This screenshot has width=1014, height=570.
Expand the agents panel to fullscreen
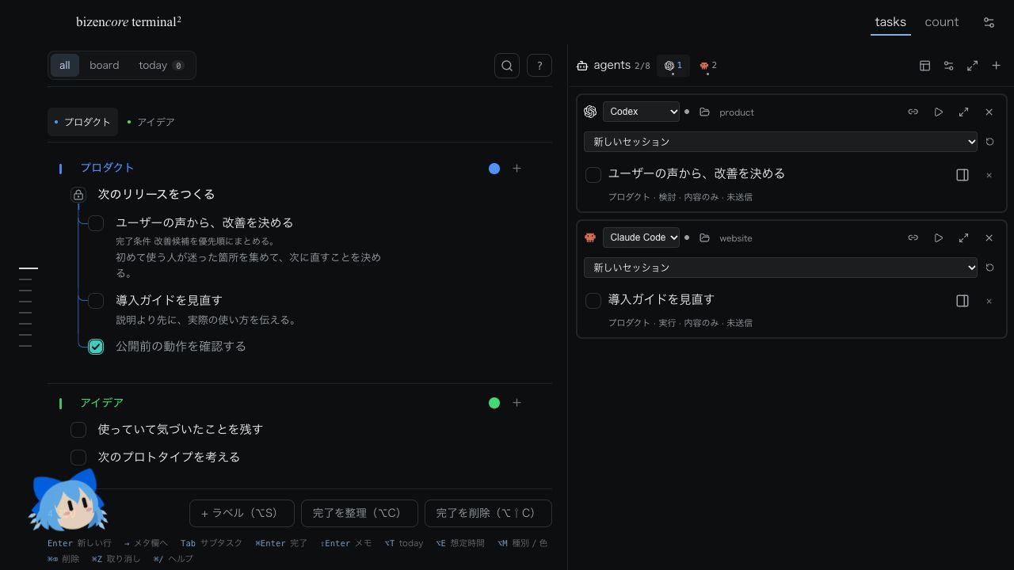972,66
